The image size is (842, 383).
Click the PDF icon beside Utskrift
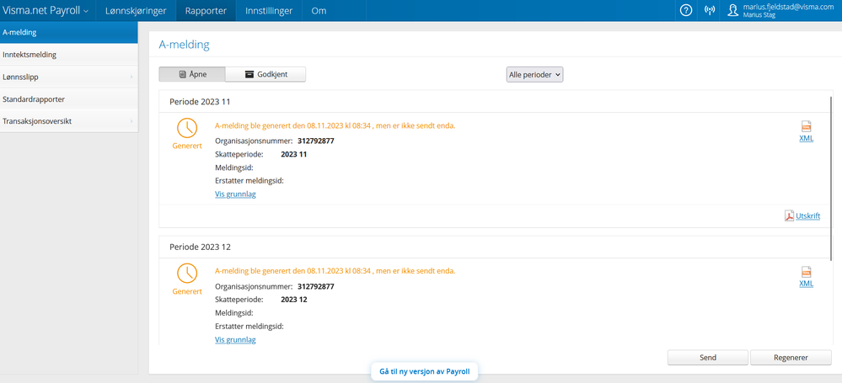790,216
